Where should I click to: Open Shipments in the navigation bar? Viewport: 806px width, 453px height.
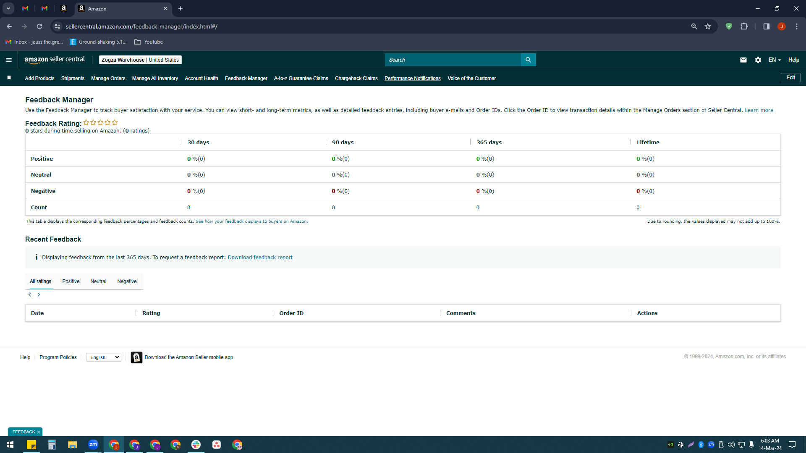(x=73, y=78)
